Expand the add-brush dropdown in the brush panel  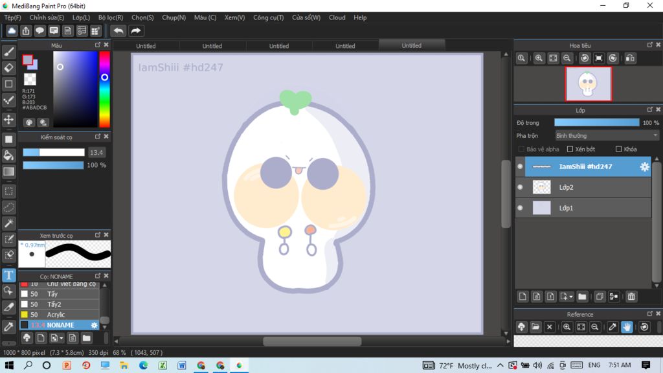point(62,338)
